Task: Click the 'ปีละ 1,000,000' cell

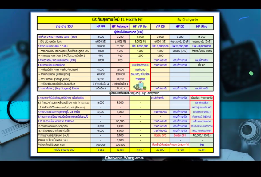Action: click(x=140, y=46)
